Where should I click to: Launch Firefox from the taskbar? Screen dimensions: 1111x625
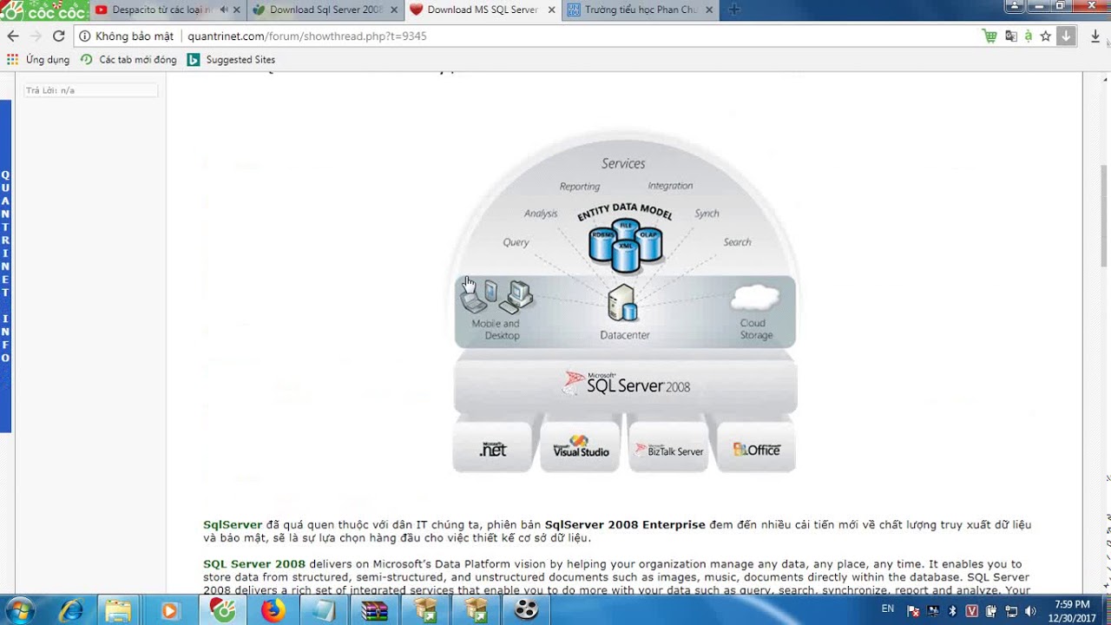[x=273, y=610]
